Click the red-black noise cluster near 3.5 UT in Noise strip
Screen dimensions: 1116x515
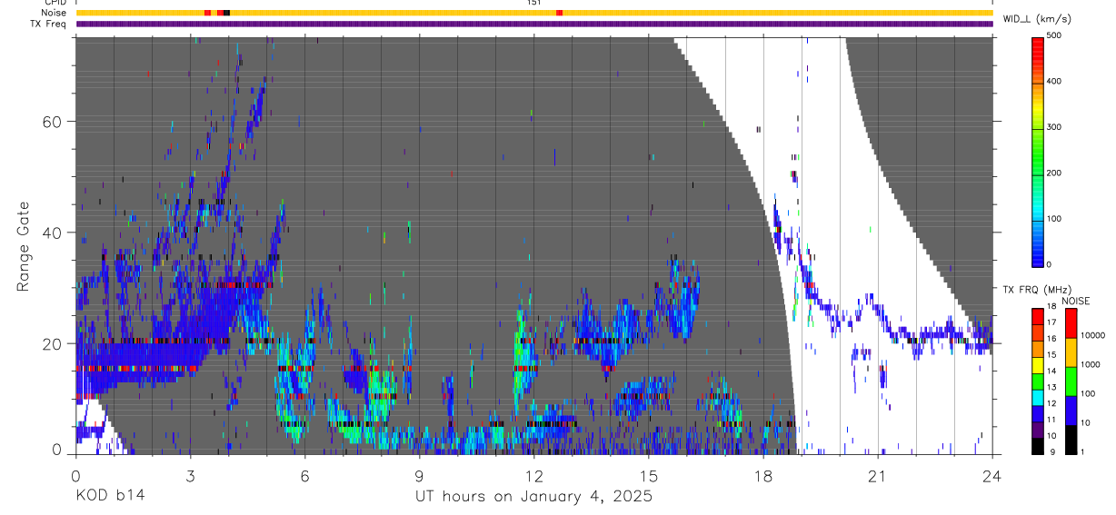217,13
